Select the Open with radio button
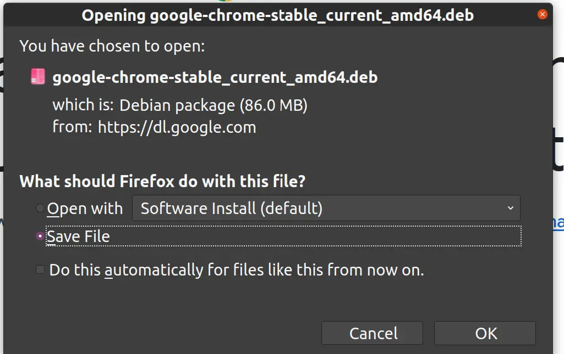This screenshot has width=564, height=354. (x=40, y=208)
